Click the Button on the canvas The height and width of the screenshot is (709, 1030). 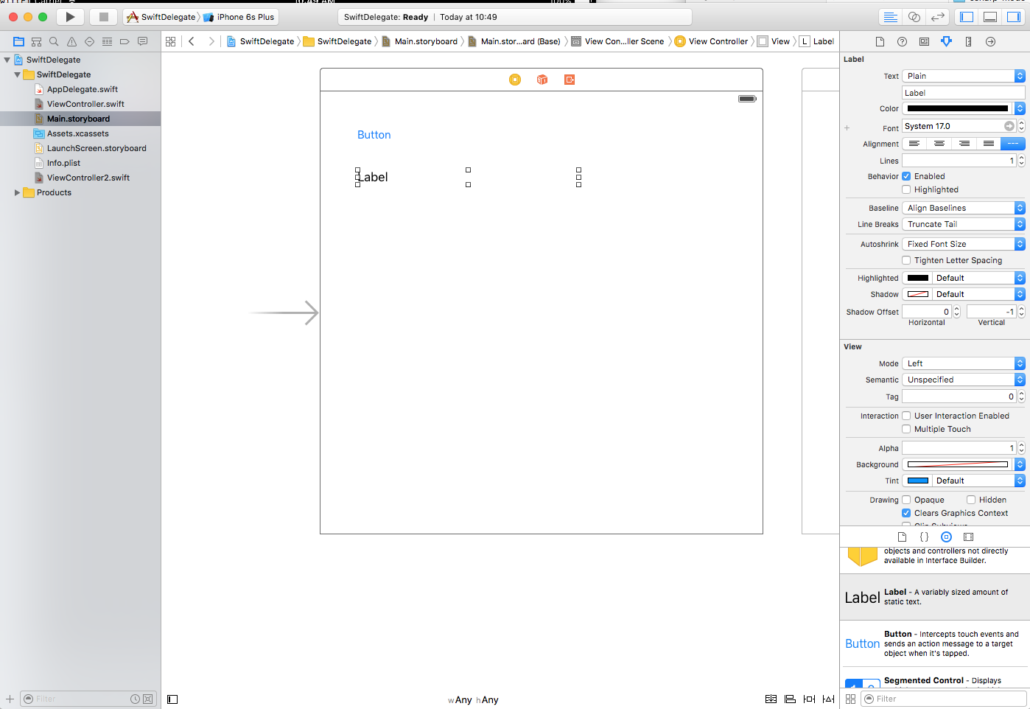coord(374,135)
